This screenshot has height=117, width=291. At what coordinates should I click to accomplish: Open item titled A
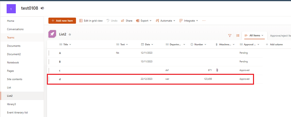pos(60,53)
